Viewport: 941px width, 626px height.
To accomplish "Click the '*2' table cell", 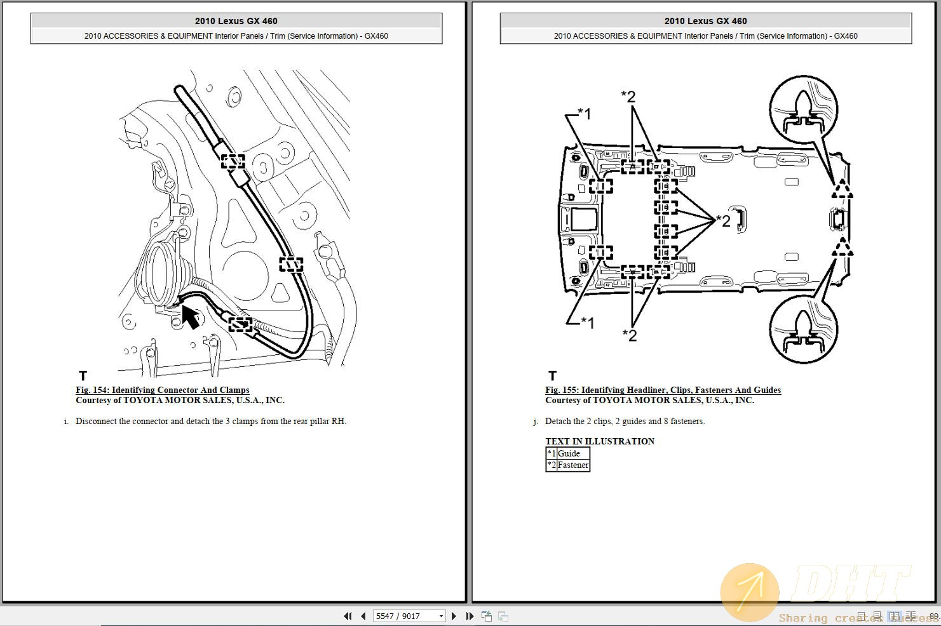I will coord(552,465).
